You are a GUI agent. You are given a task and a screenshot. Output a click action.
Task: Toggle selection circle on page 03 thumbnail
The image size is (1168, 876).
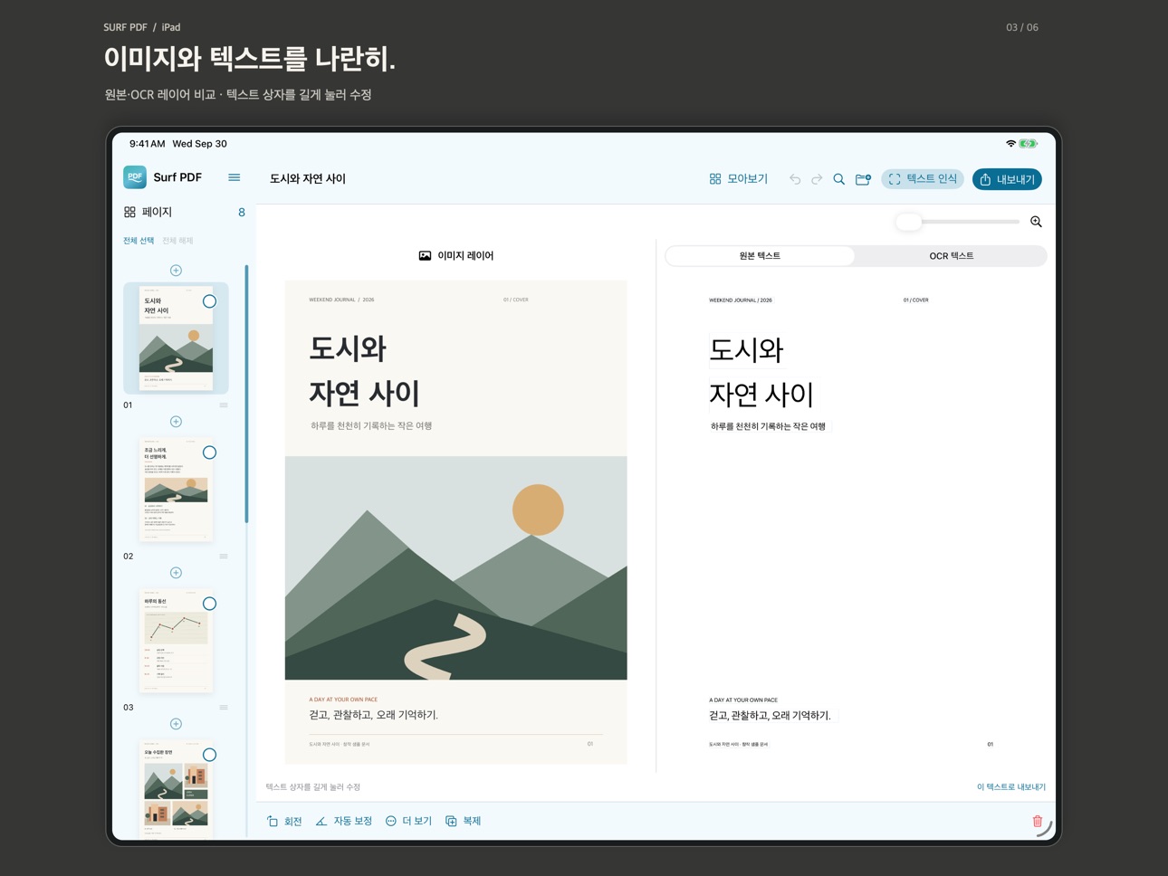[210, 604]
